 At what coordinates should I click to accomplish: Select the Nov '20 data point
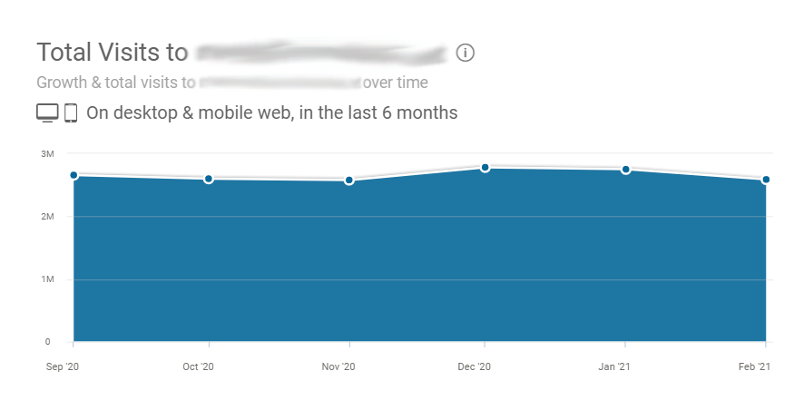click(348, 181)
